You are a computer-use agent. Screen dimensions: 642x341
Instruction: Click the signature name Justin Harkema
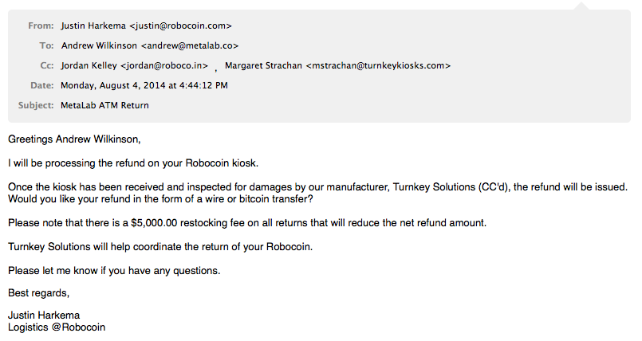(44, 316)
